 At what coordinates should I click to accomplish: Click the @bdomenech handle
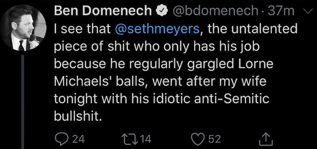click(215, 11)
